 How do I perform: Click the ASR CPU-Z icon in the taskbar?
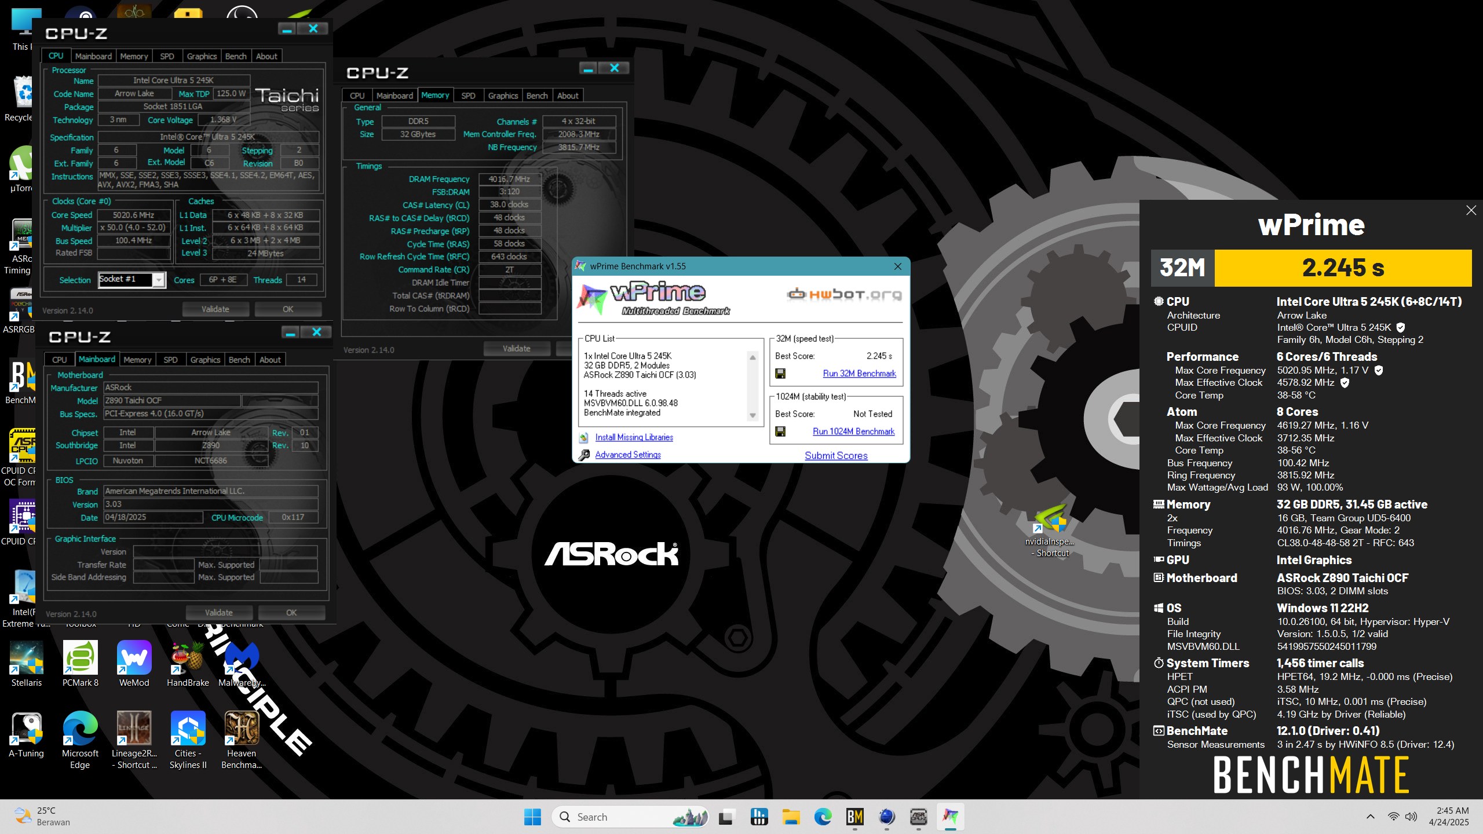tap(919, 817)
